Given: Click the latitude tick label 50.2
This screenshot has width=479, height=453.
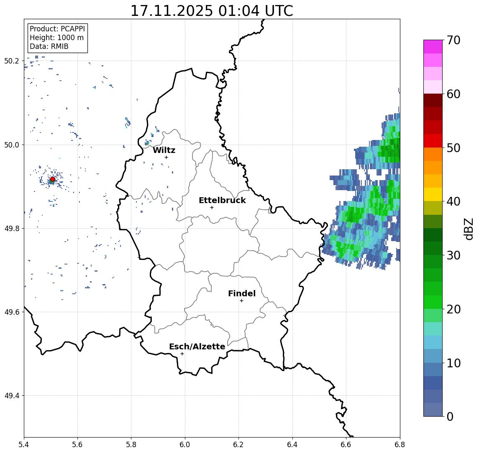Looking at the screenshot, I should [12, 61].
